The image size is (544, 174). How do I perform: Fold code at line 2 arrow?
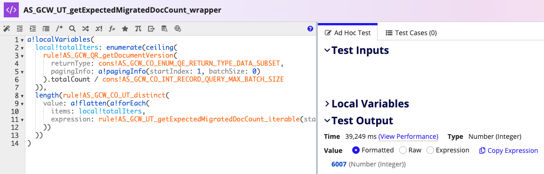click(23, 48)
